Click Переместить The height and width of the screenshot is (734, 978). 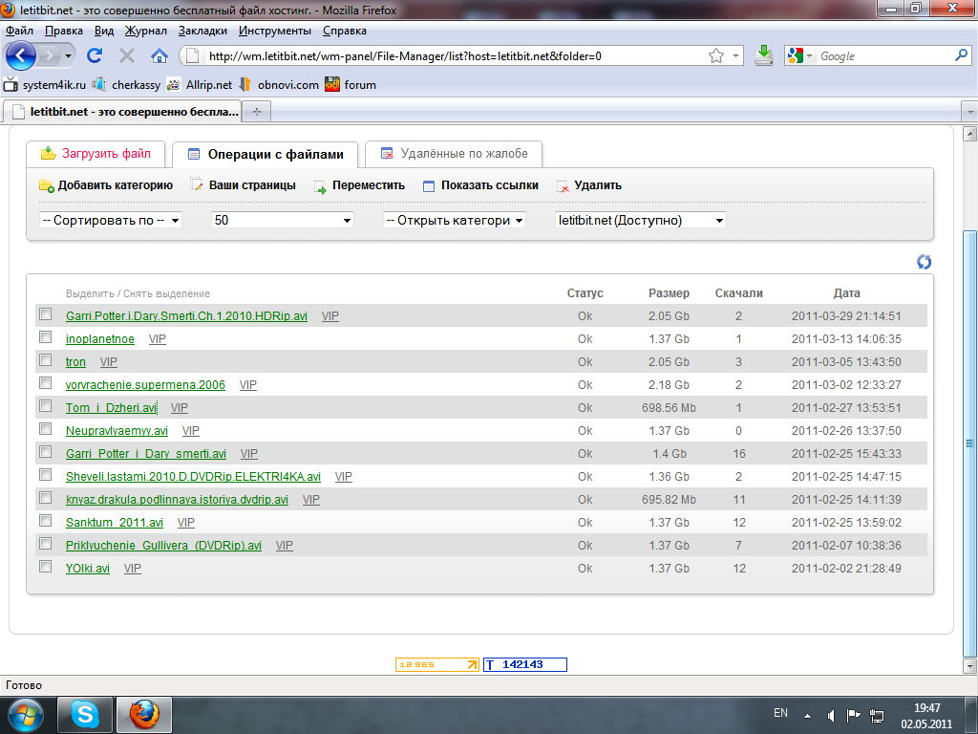pos(359,185)
